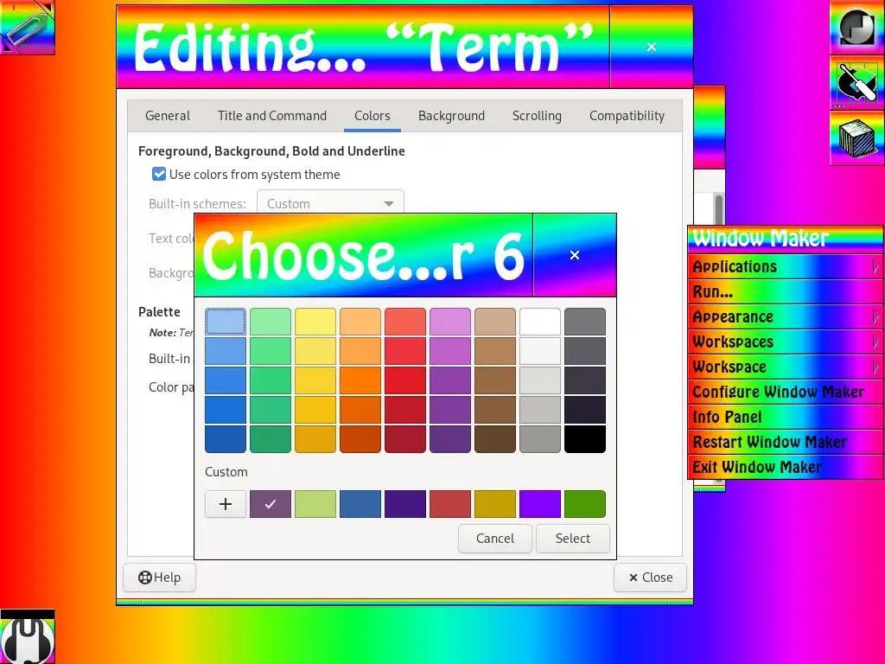Screen dimensions: 885x664
Task: Pick the light orange top-row swatch
Action: 360,322
